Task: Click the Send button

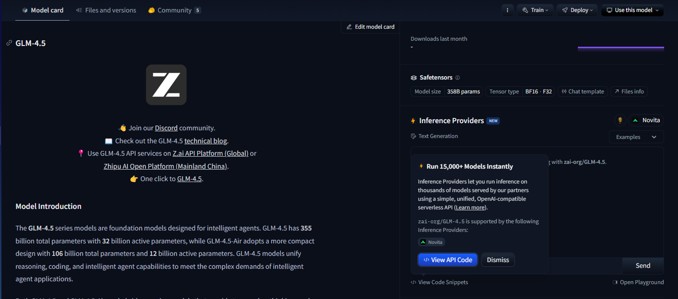Action: (643, 265)
